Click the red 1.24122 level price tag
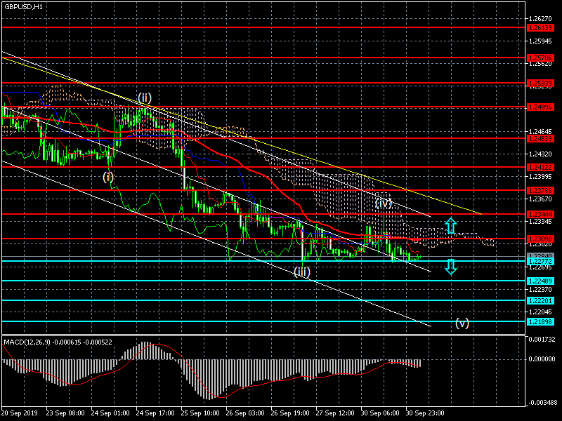This screenshot has height=421, width=562. pos(541,167)
